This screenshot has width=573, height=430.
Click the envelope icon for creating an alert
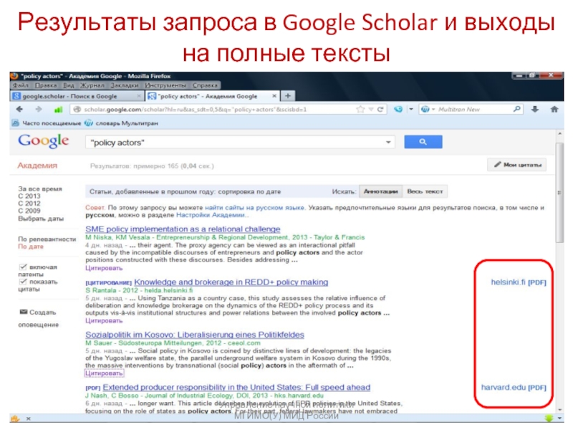pos(24,312)
